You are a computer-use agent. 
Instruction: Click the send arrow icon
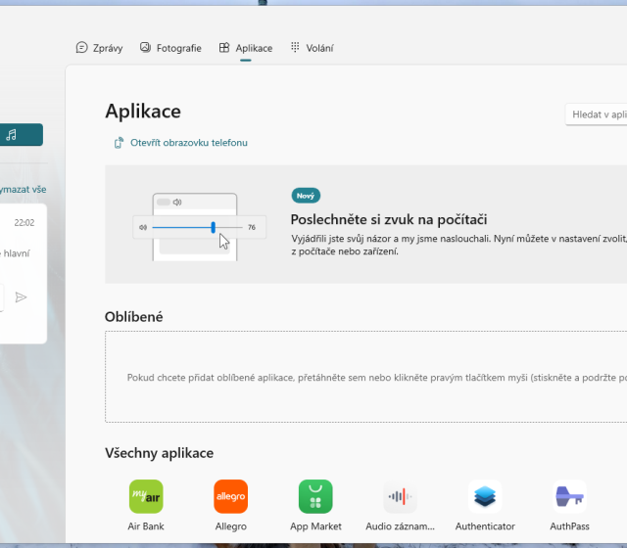click(22, 297)
